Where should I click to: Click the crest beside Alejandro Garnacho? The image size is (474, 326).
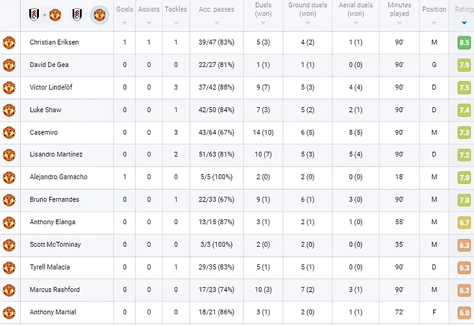[9, 177]
